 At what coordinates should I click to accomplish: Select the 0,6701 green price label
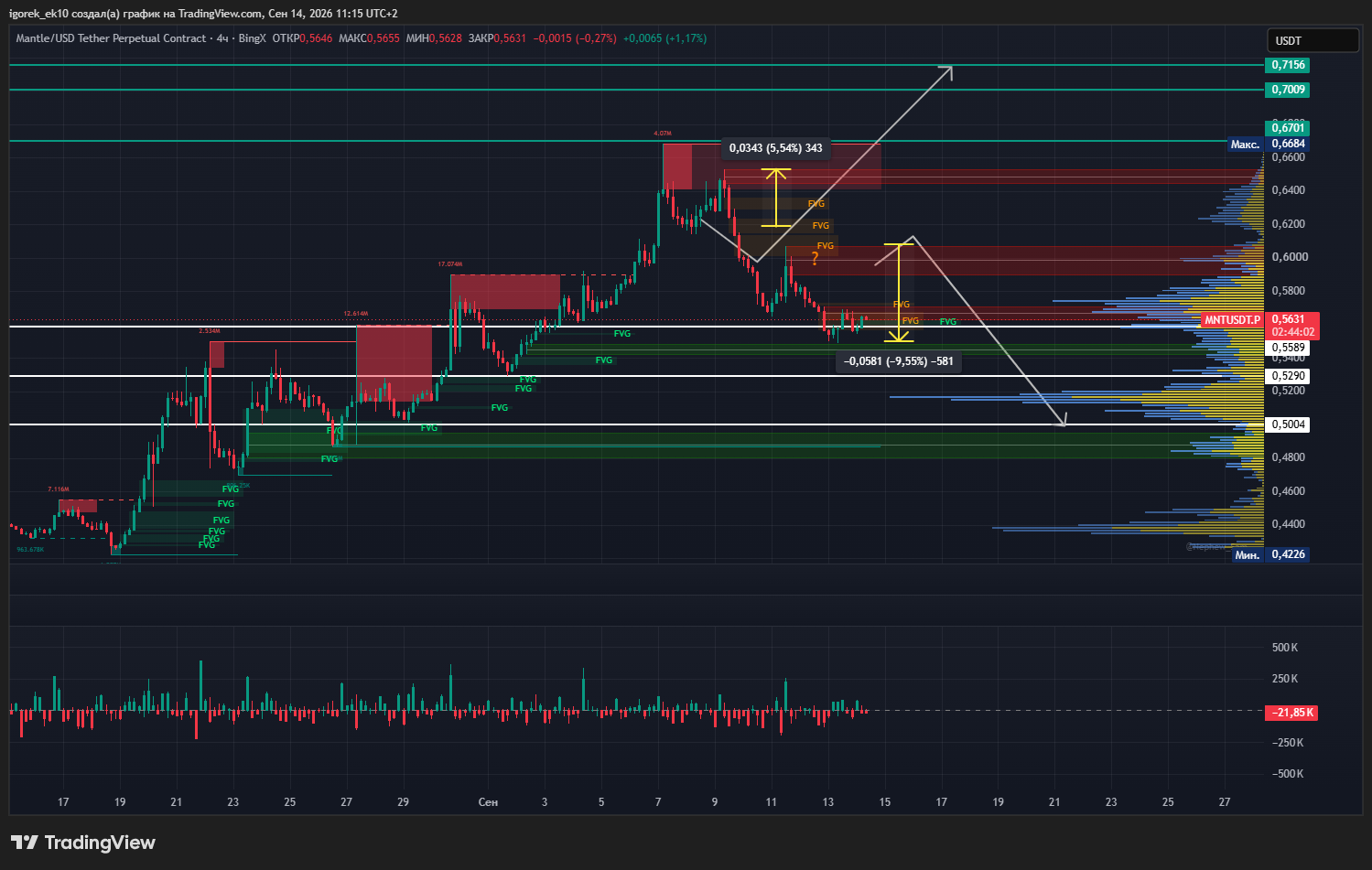click(1288, 128)
